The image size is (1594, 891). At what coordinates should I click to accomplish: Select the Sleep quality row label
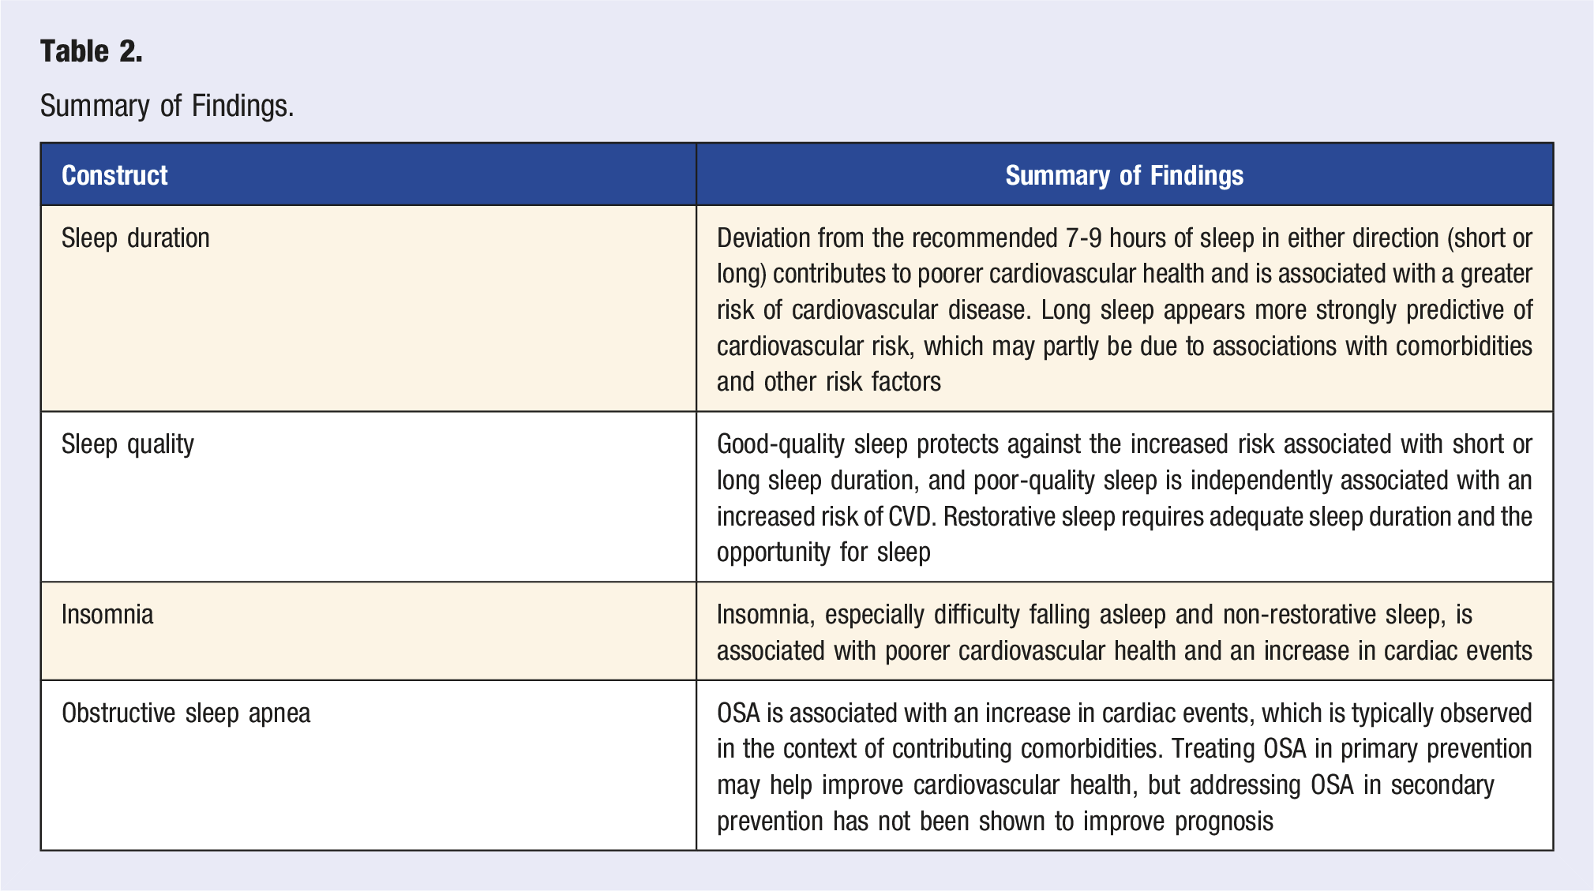(128, 444)
